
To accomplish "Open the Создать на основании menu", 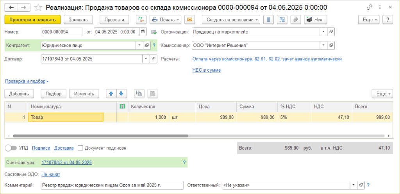I will pos(231,19).
